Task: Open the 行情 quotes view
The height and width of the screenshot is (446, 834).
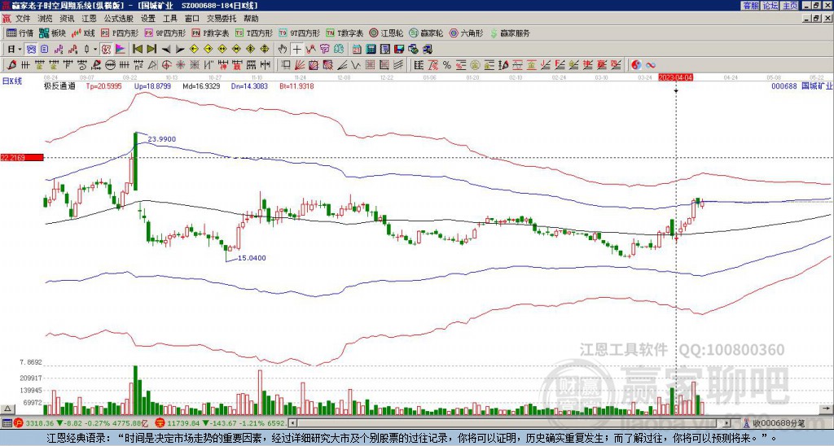Action: [x=20, y=33]
